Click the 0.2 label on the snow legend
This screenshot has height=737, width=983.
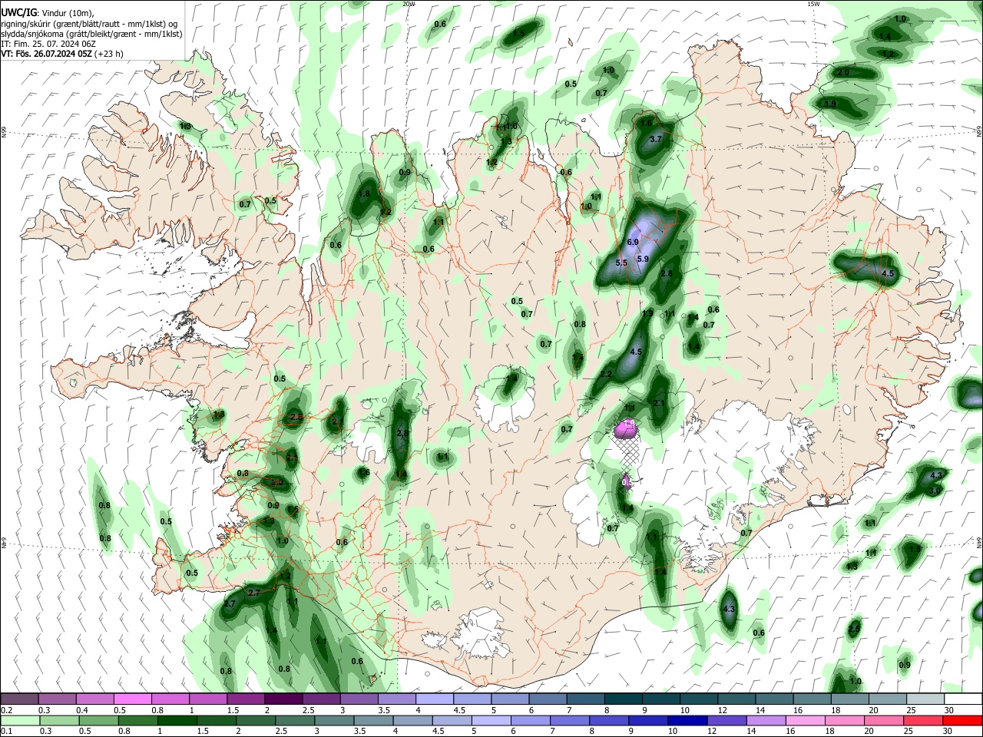coord(6,710)
